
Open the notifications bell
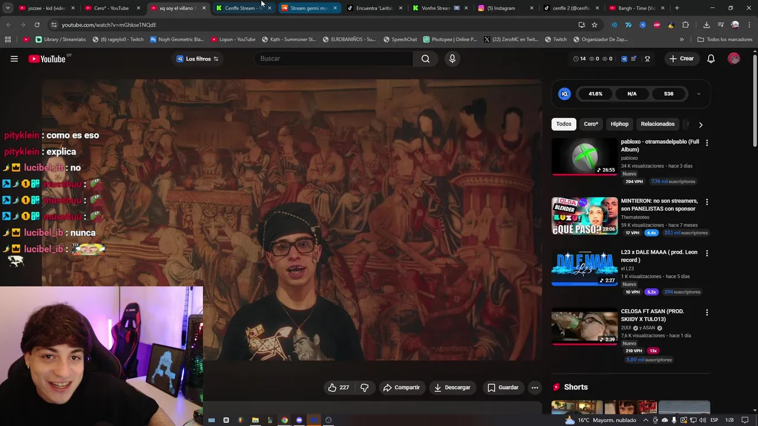click(711, 59)
